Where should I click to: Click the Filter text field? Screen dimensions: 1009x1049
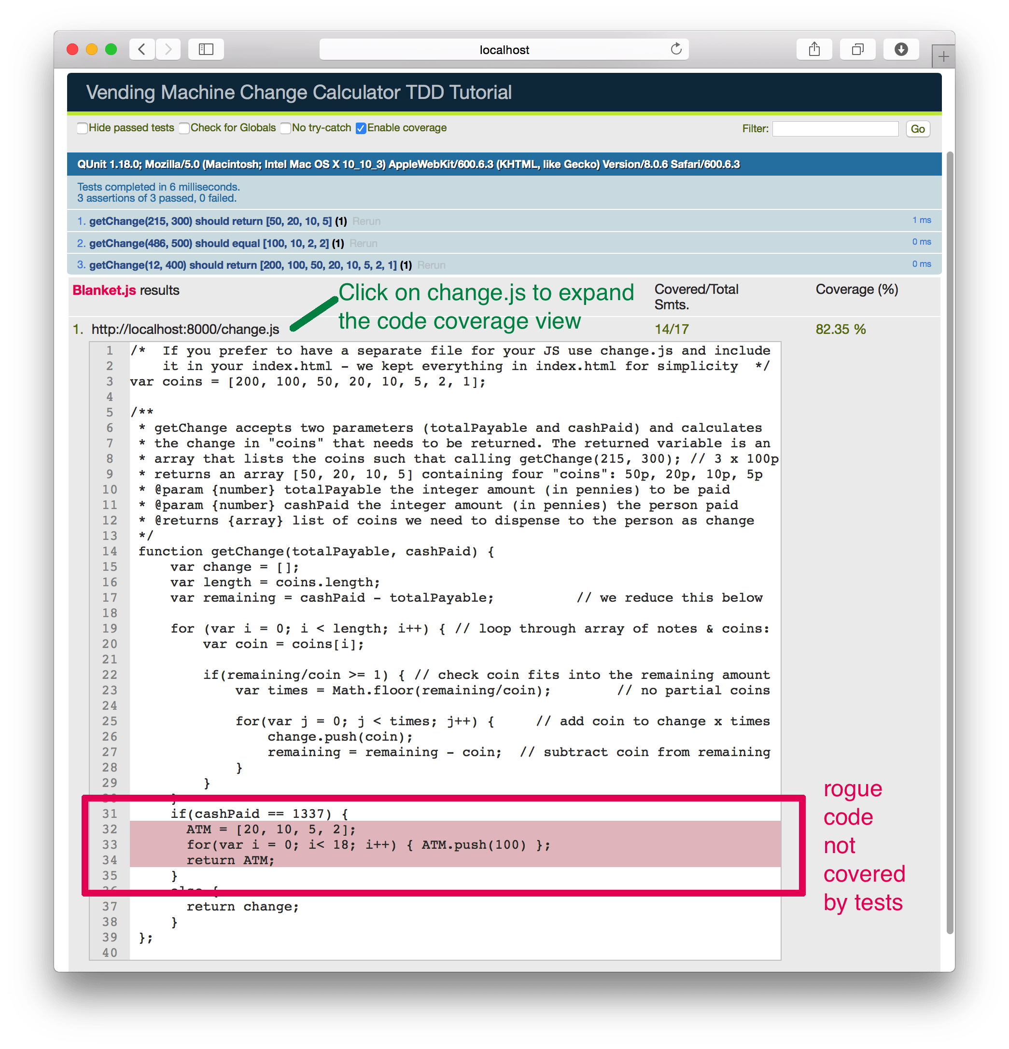835,128
